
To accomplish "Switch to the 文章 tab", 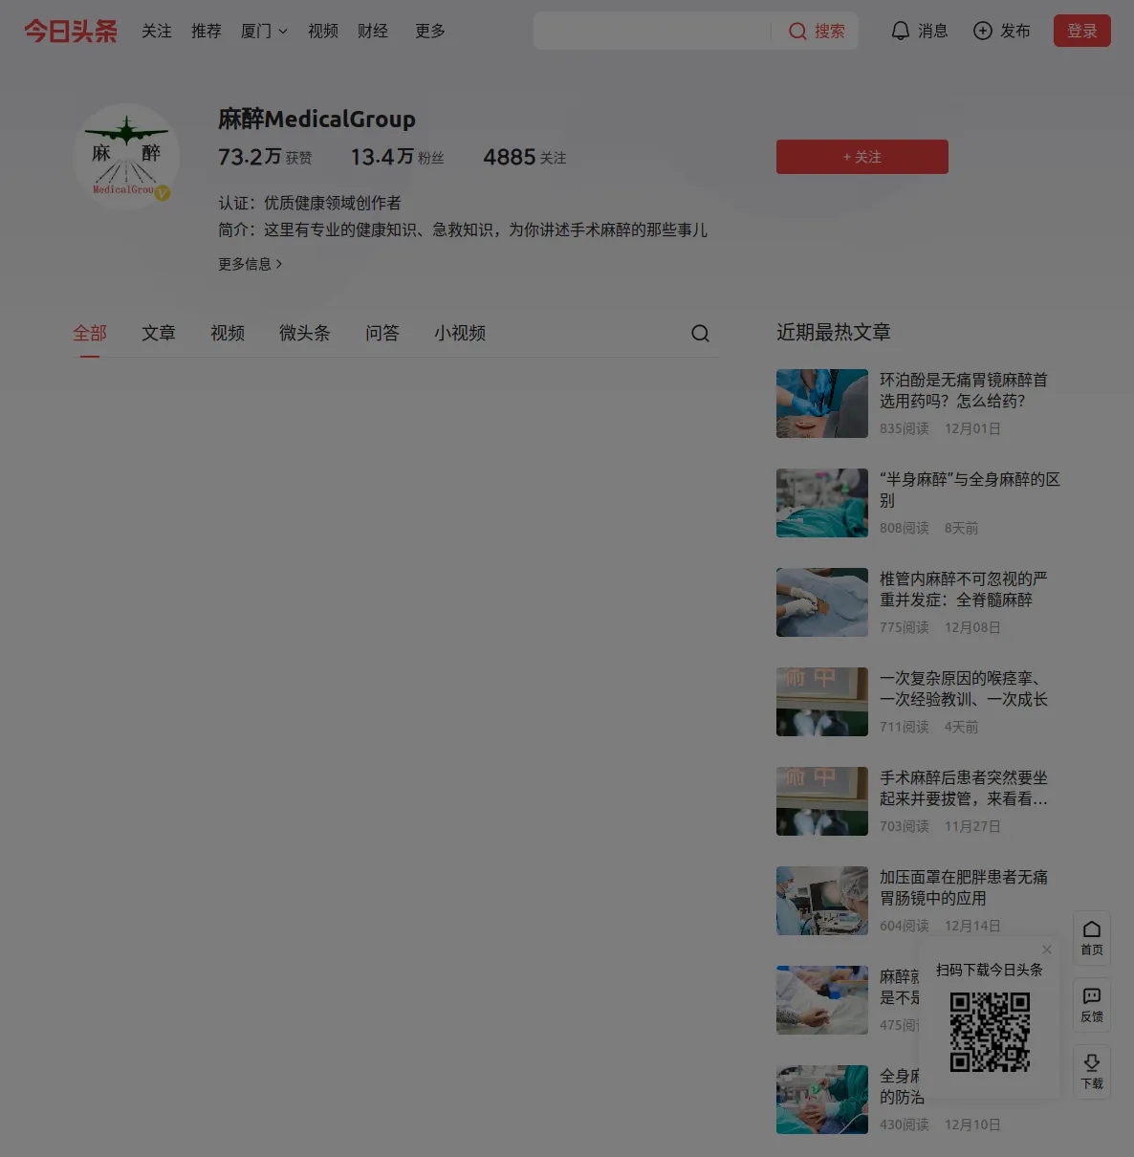I will pos(159,333).
